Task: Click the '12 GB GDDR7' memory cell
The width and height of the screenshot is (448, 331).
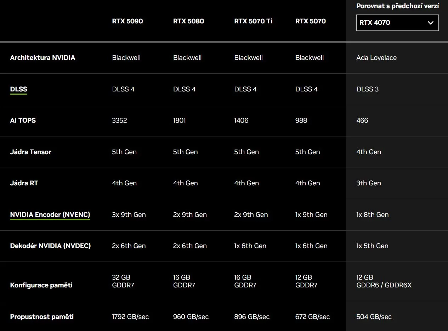Action: pyautogui.click(x=306, y=281)
